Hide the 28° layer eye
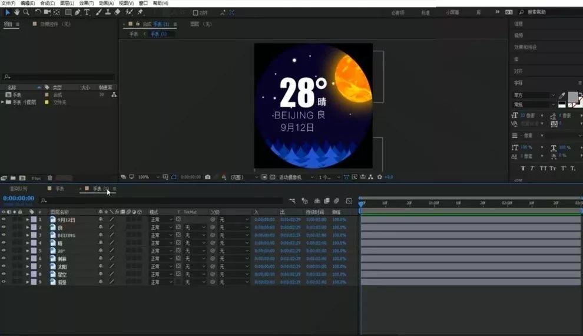This screenshot has height=336, width=583. pos(4,251)
